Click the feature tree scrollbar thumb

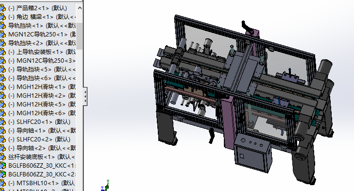coord(80,36)
